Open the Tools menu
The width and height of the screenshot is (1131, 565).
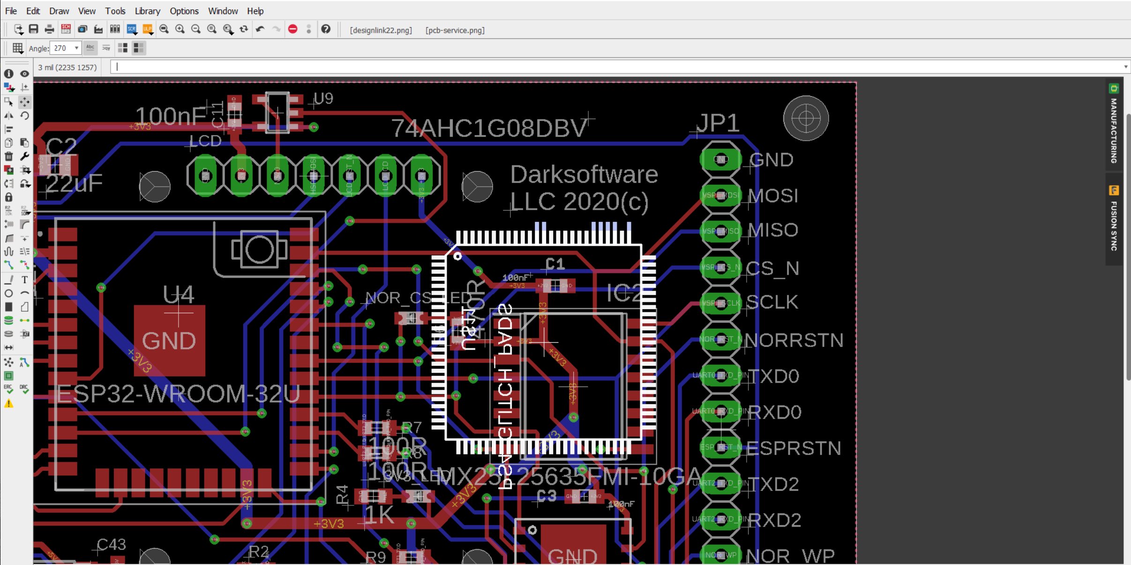pyautogui.click(x=115, y=11)
